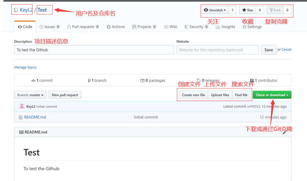Click the Fork button
This screenshot has width=307, height=181.
coord(275,10)
